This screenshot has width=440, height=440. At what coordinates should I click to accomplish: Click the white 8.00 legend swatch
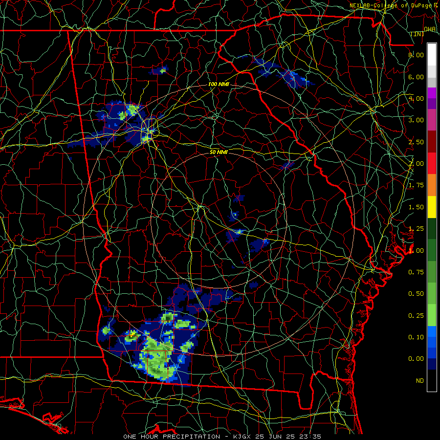(x=432, y=55)
